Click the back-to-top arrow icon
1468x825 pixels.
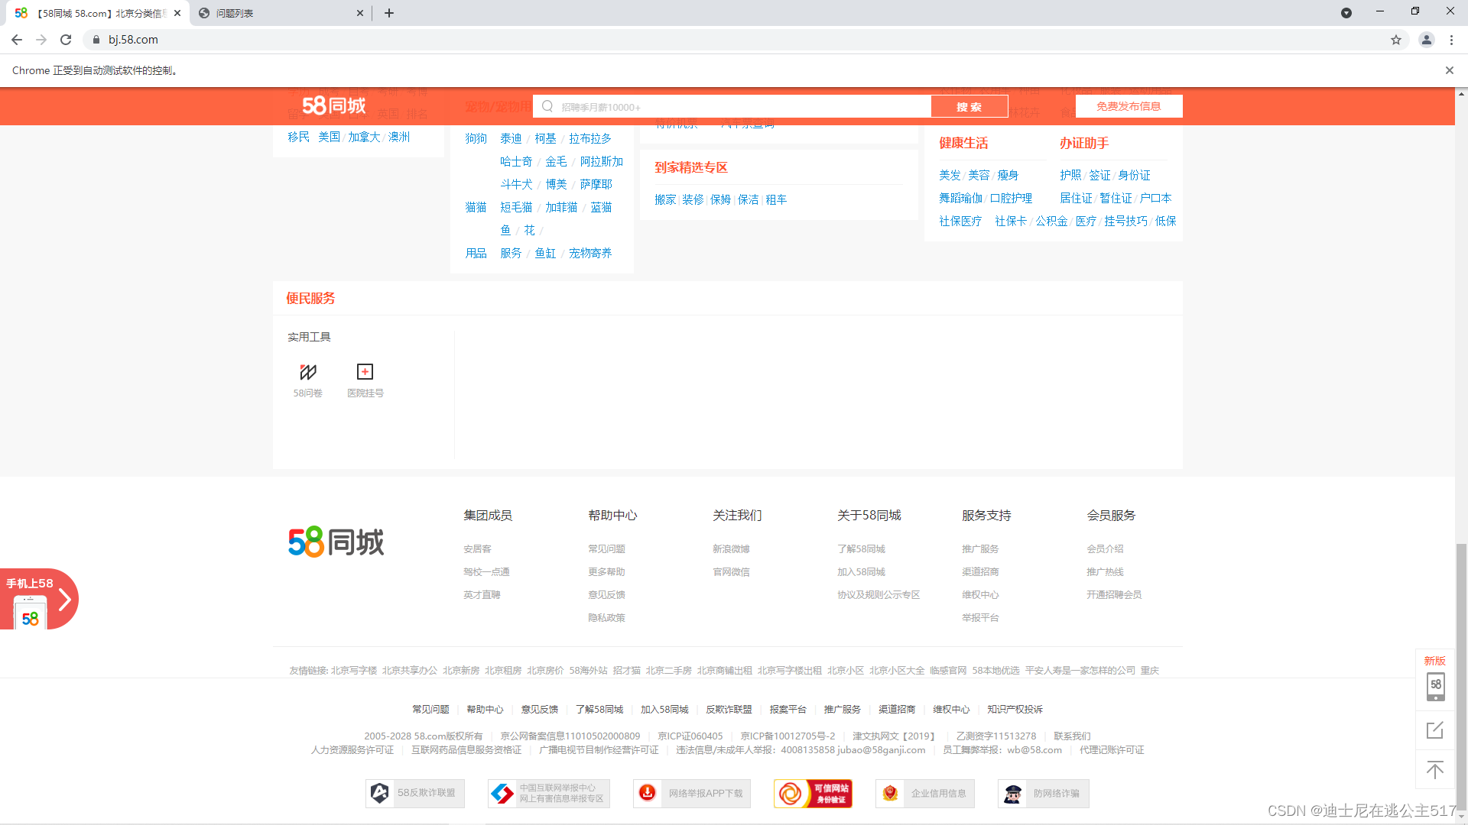click(1435, 770)
